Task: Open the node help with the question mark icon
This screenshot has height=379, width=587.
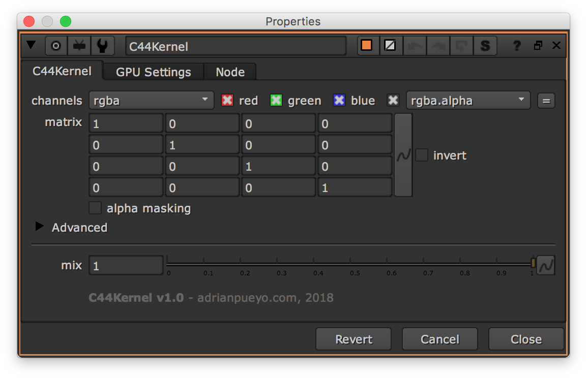Action: (516, 45)
